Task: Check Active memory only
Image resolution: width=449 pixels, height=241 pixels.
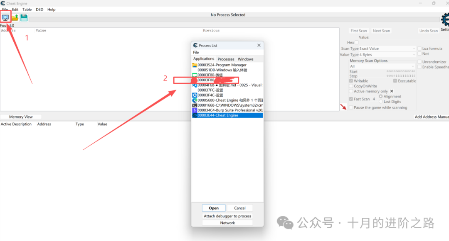Action: [351, 91]
